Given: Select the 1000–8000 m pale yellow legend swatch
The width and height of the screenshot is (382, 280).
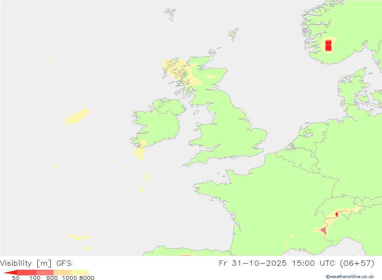Looking at the screenshot, I should click(x=80, y=272).
